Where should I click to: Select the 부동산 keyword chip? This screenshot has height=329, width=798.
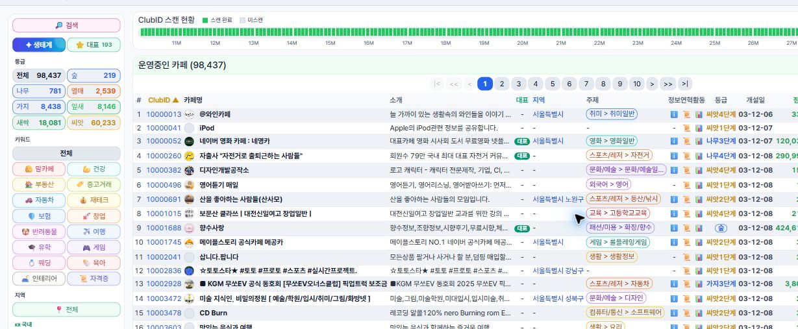[x=39, y=185]
